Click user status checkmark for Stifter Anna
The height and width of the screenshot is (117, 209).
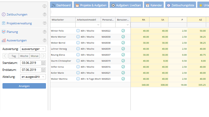[123, 67]
